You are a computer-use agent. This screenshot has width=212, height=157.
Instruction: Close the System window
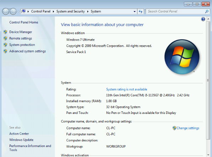pyautogui.click(x=206, y=4)
